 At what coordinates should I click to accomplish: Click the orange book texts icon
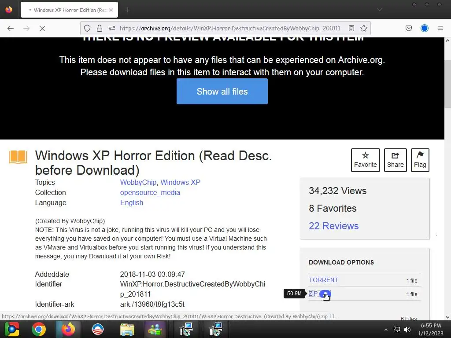point(18,157)
